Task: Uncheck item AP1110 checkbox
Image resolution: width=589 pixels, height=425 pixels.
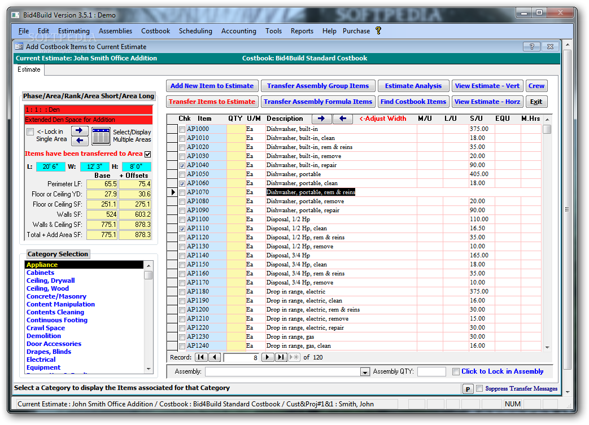Action: coord(182,228)
